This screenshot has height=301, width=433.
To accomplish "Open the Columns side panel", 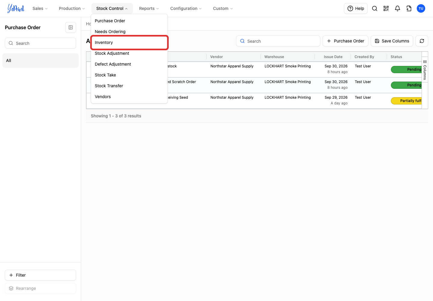I will point(425,70).
